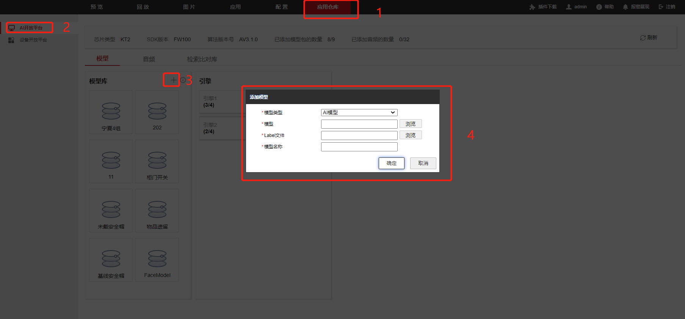Cancel dialog with 取消 button

[423, 163]
